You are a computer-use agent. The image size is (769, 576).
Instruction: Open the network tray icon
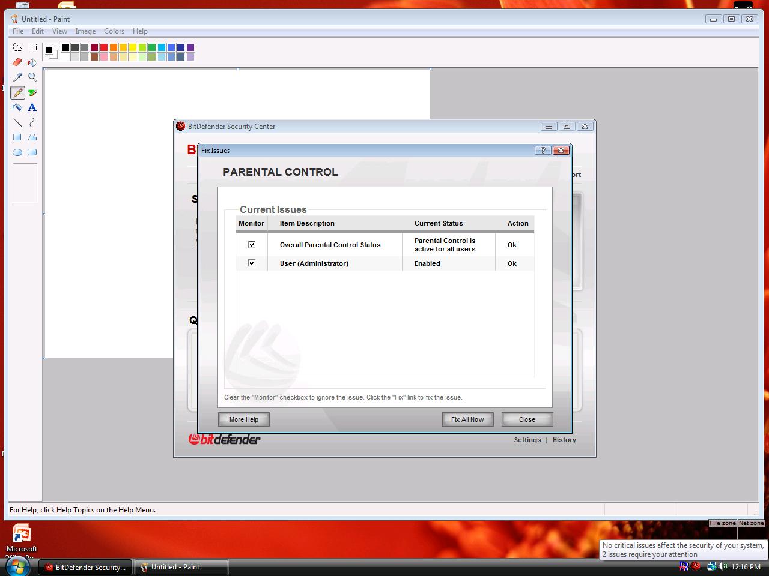pos(711,566)
